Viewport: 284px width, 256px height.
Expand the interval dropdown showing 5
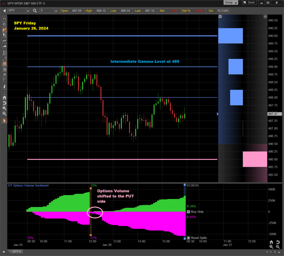[56, 11]
